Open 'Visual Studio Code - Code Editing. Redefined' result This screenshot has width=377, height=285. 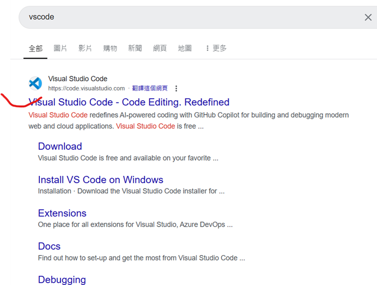129,102
